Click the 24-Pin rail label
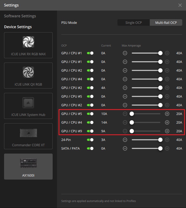Screen dimensions: 186x208 [x=66, y=140]
